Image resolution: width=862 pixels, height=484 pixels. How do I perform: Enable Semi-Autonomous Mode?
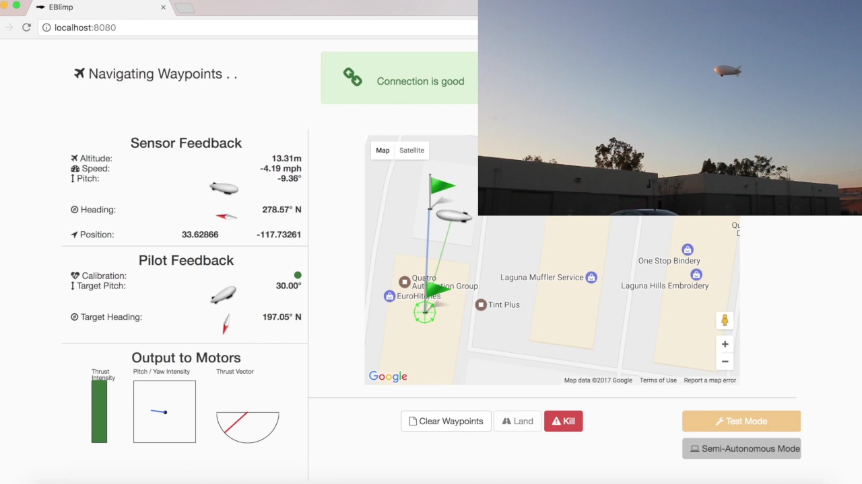741,448
